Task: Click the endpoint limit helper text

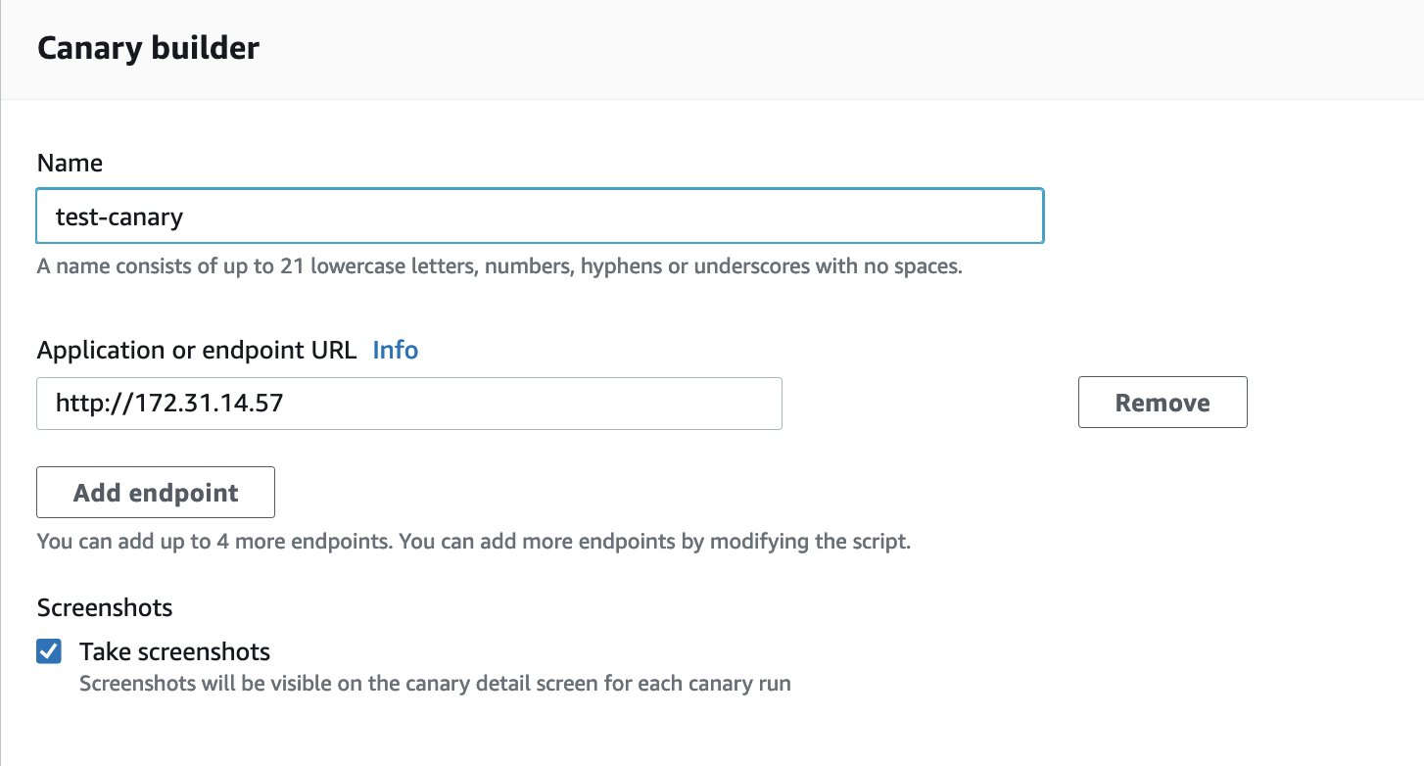Action: coord(473,541)
